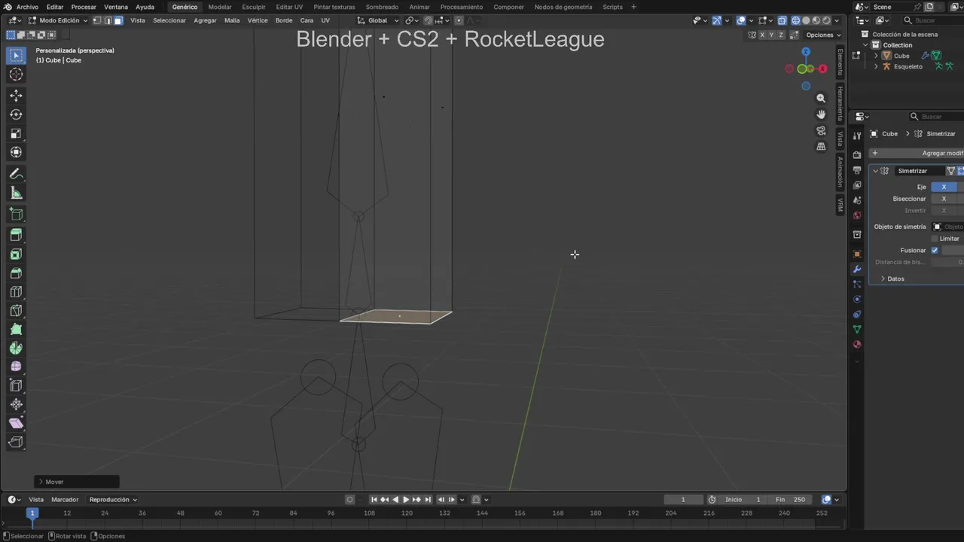Toggle X-ray display in header
The height and width of the screenshot is (542, 964).
pyautogui.click(x=782, y=20)
